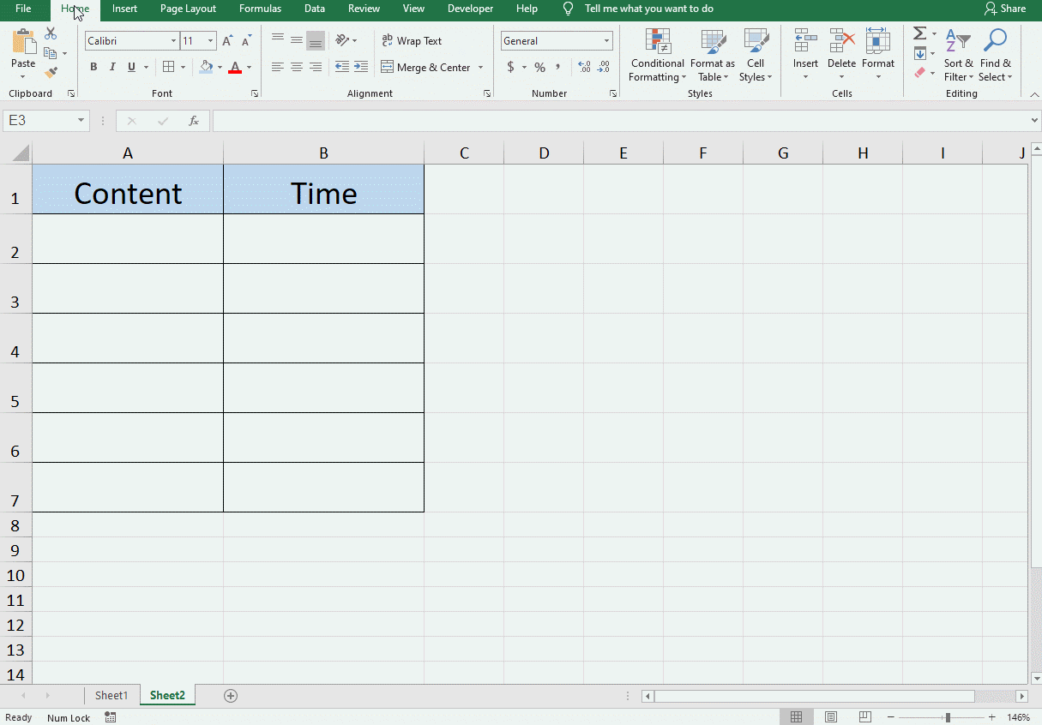
Task: Toggle italic formatting on
Action: coord(111,67)
